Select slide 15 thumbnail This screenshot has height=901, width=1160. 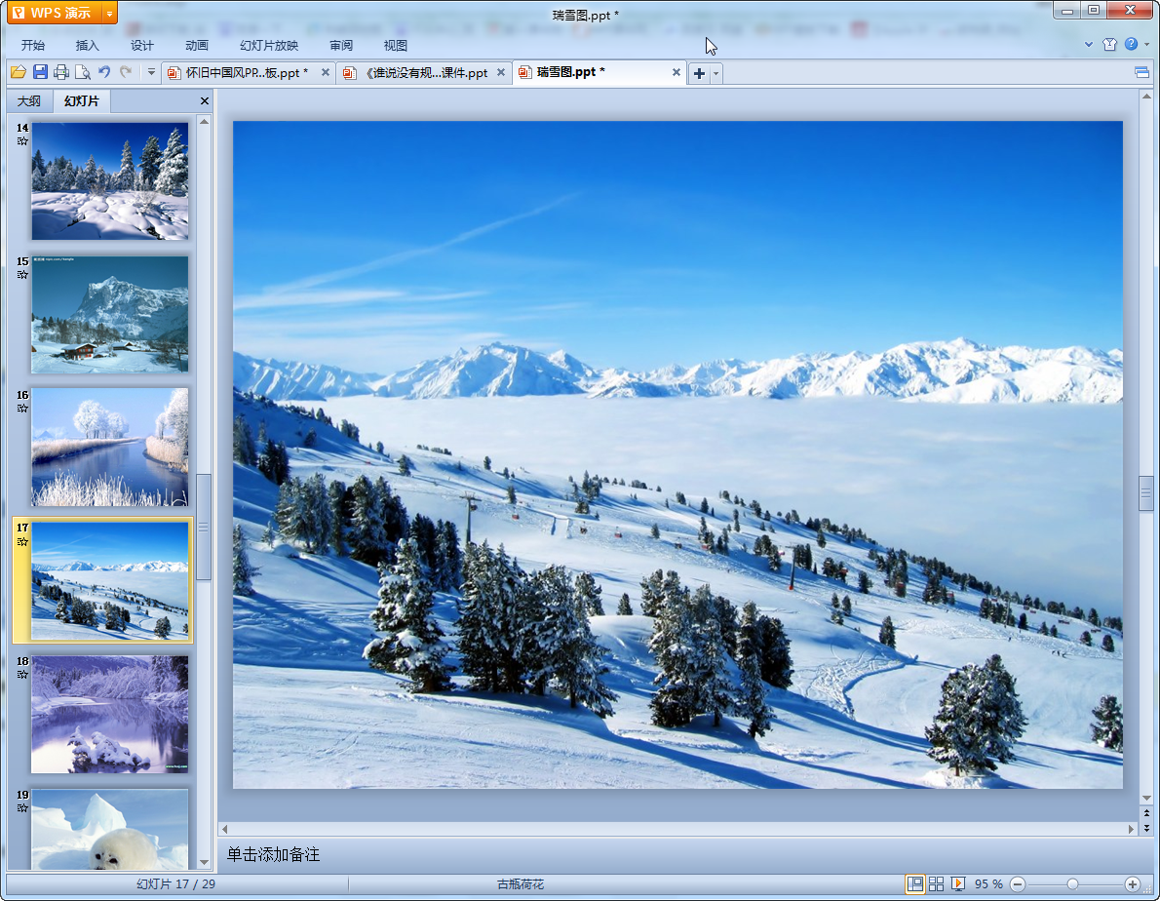[109, 314]
